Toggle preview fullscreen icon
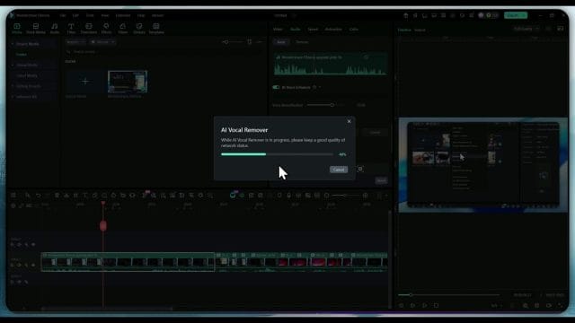This screenshot has height=323, width=575. (561, 305)
